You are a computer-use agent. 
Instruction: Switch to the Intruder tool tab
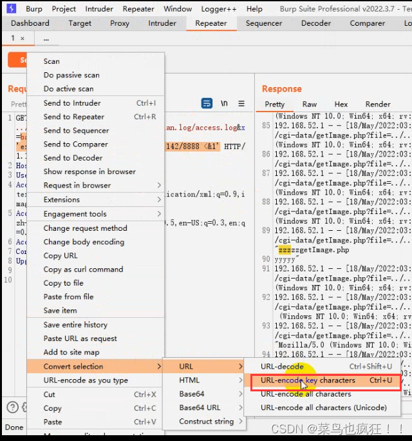[x=162, y=23]
